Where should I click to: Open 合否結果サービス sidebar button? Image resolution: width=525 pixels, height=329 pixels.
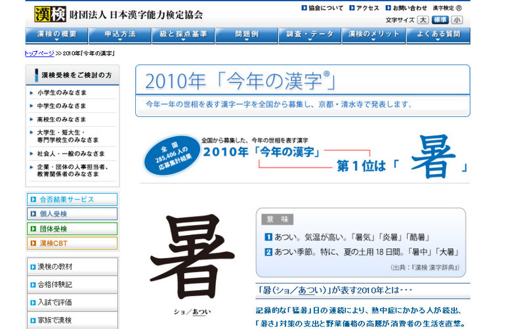72,199
